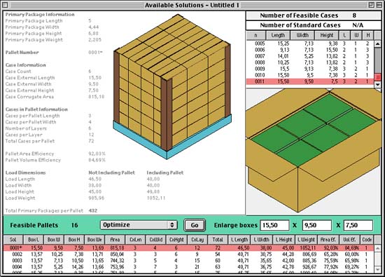Viewport: 385px width, 277px height.
Task: Sort pallets by Box W column
Action: click(x=54, y=239)
